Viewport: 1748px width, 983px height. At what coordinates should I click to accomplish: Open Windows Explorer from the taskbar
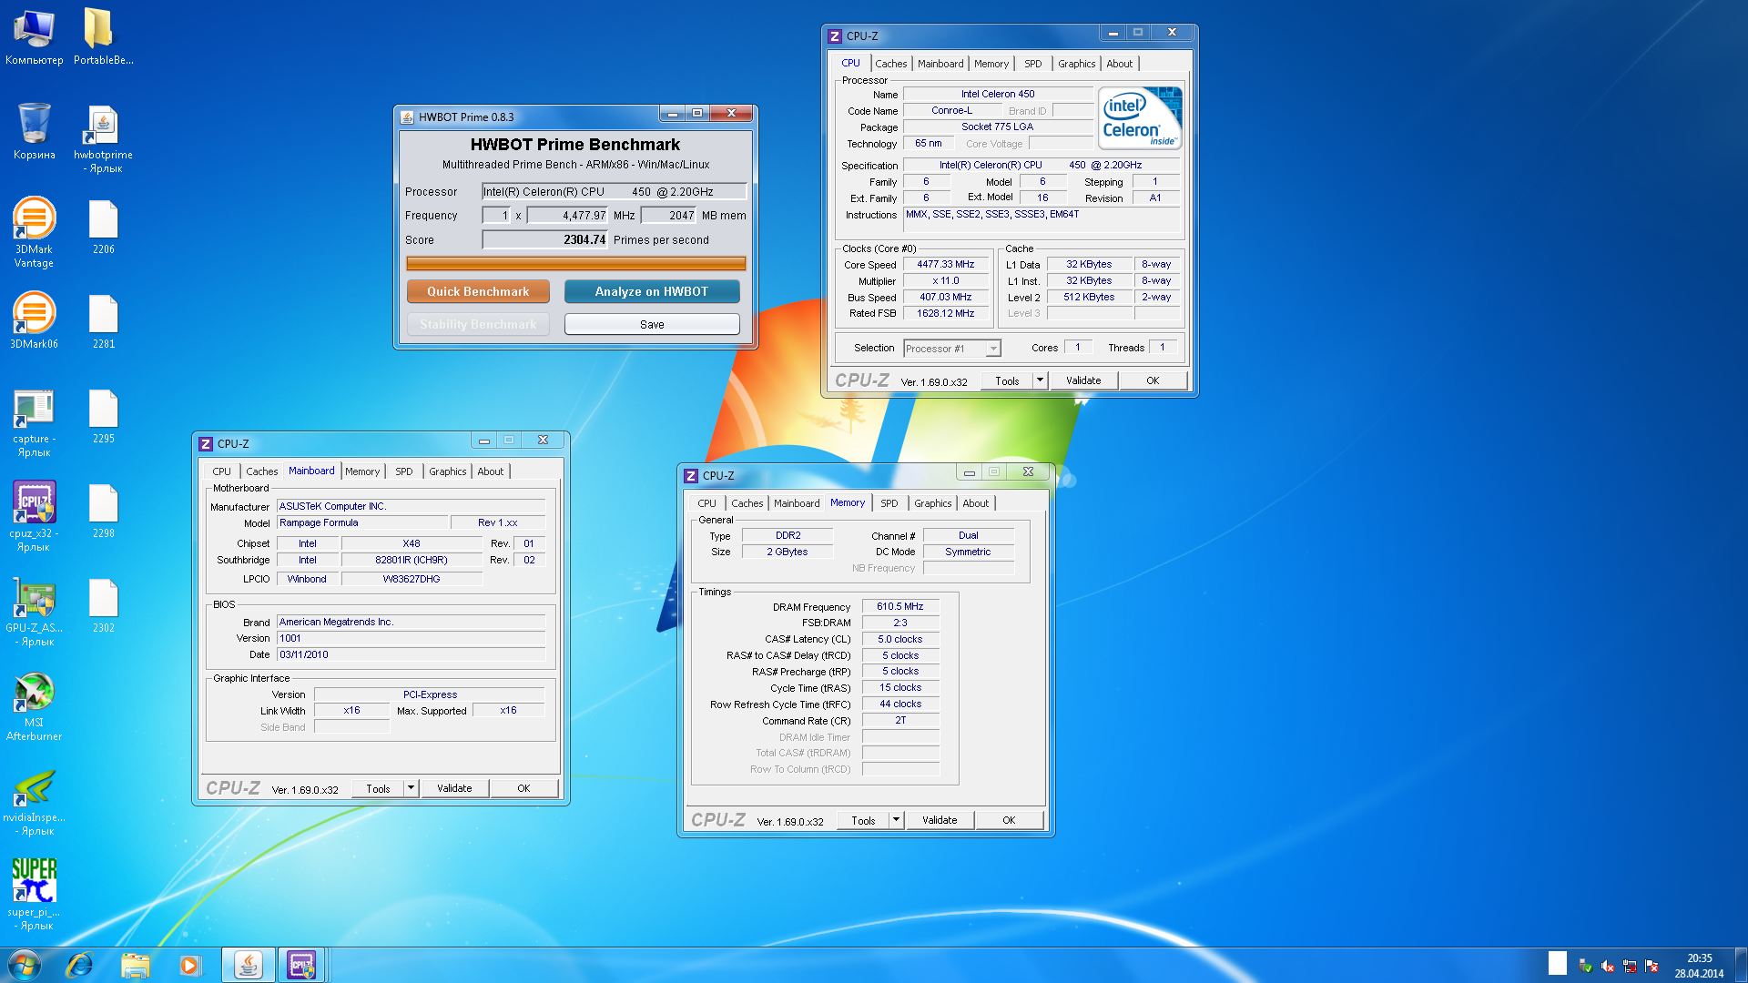tap(135, 965)
